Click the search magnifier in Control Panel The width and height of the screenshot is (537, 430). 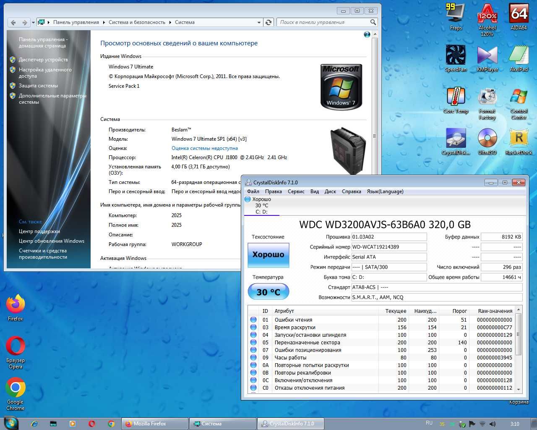373,22
